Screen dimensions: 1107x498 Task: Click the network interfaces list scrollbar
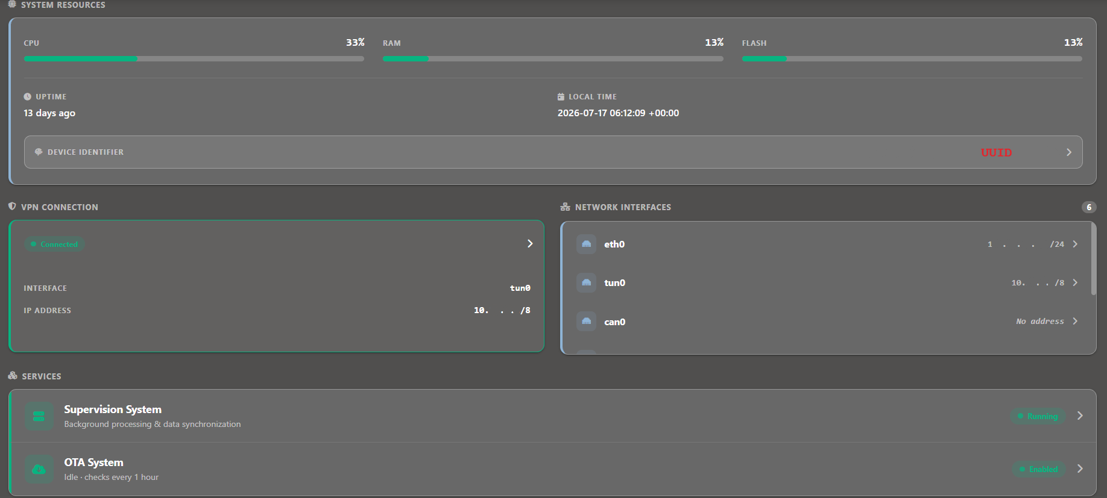(1093, 259)
